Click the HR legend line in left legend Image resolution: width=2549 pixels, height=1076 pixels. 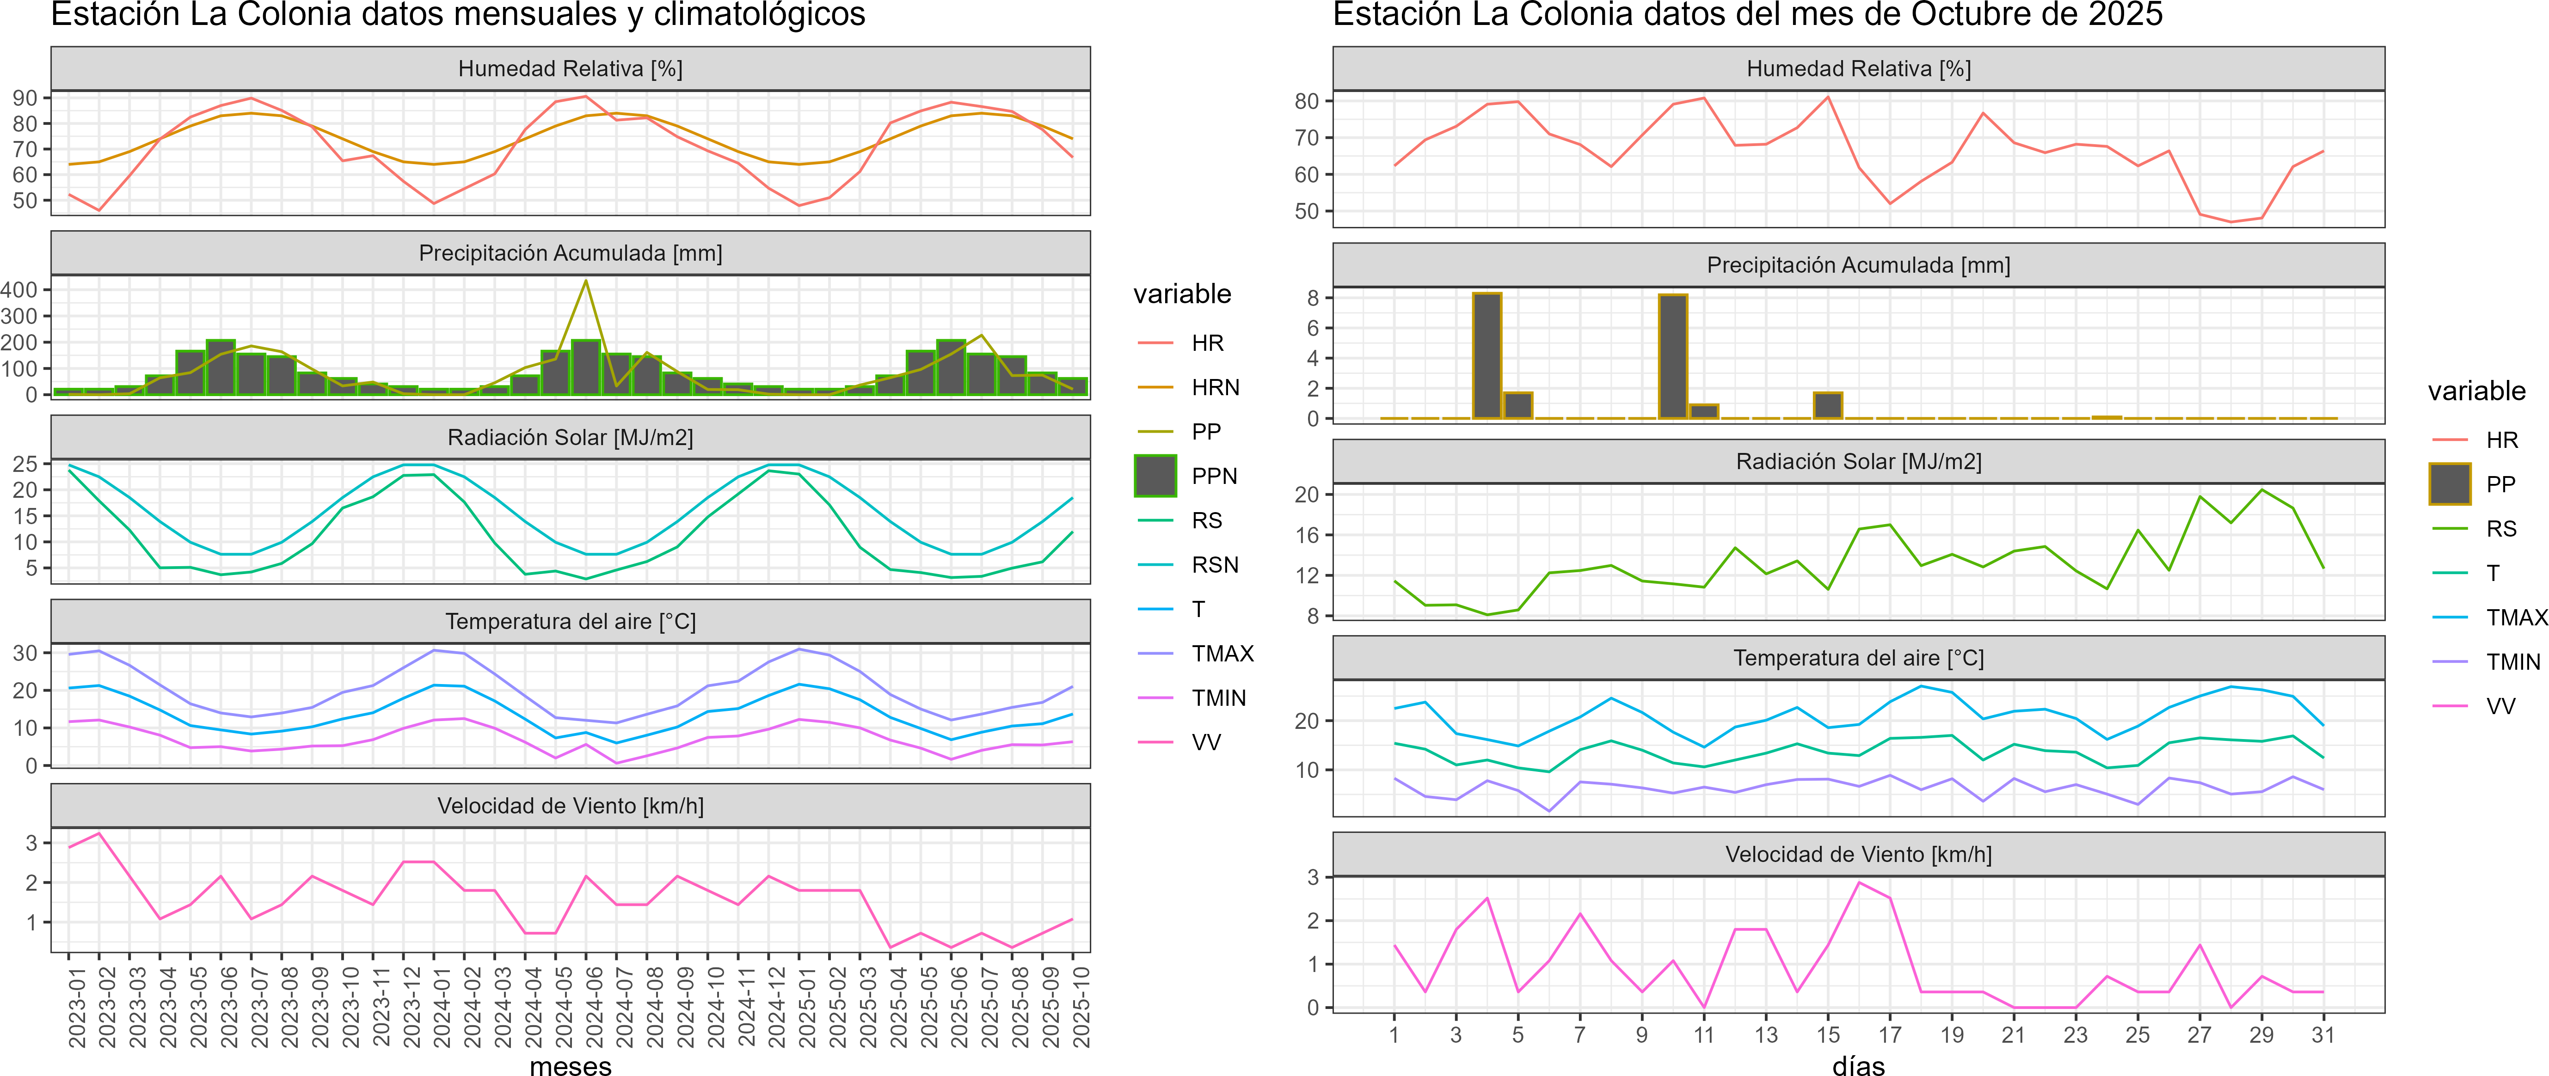point(1155,343)
